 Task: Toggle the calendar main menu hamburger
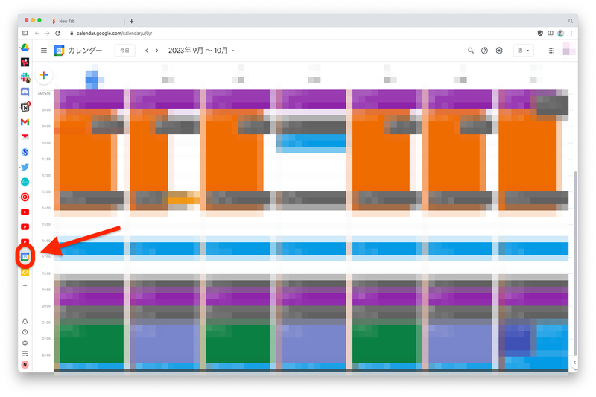click(44, 51)
